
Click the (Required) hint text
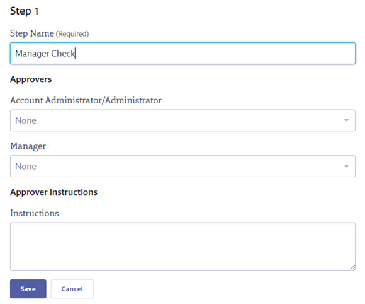click(72, 34)
